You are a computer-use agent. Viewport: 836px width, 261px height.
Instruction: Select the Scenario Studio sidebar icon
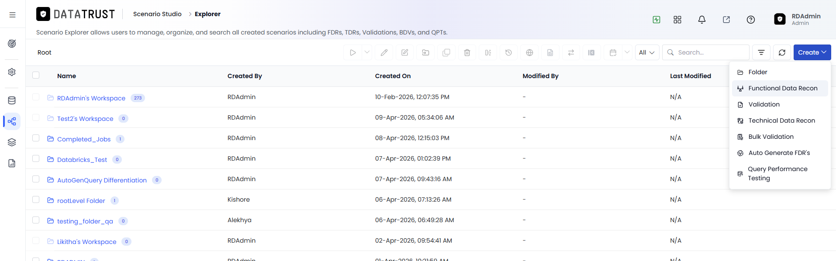12,121
